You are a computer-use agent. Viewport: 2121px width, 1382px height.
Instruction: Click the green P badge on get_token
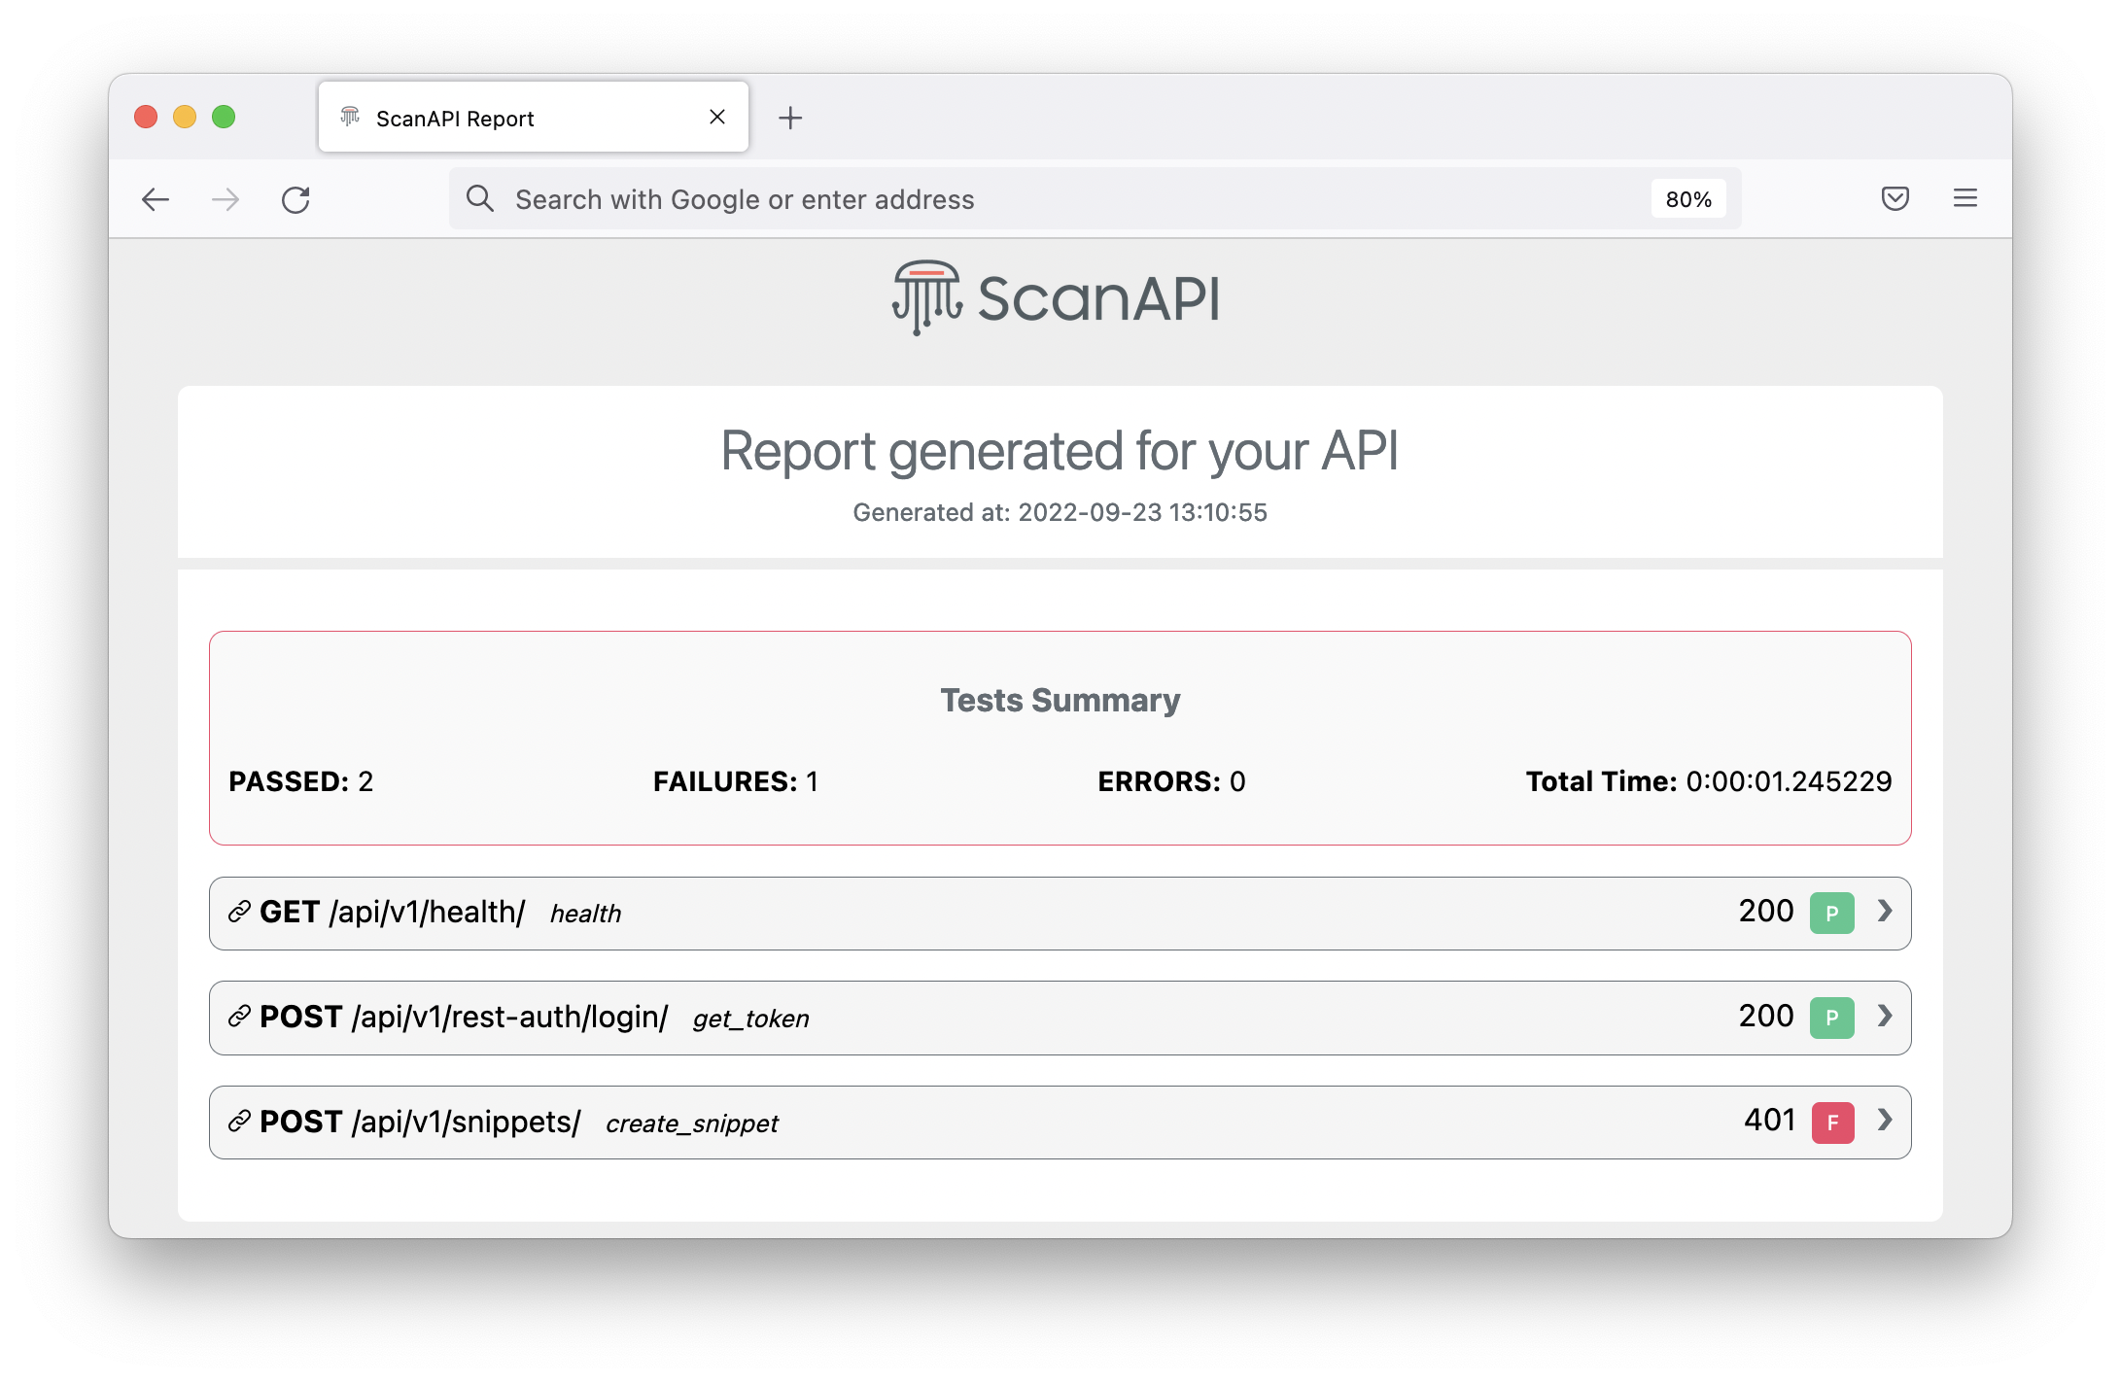click(x=1831, y=1018)
